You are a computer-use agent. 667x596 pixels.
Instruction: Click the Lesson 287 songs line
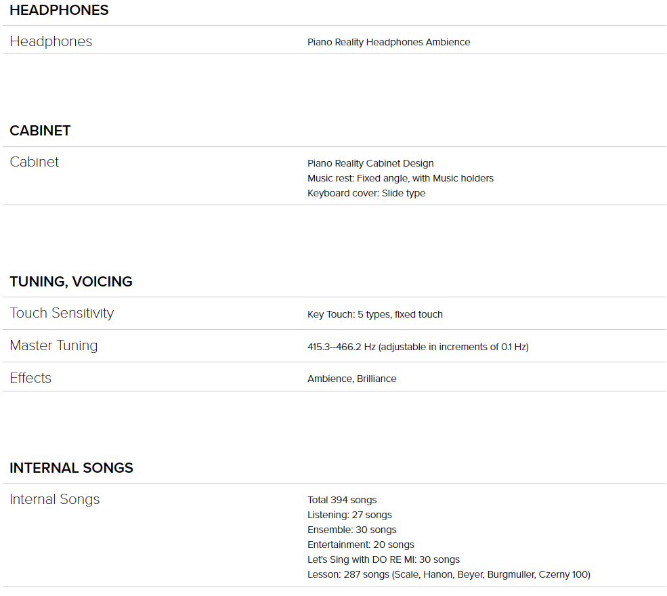(x=449, y=574)
